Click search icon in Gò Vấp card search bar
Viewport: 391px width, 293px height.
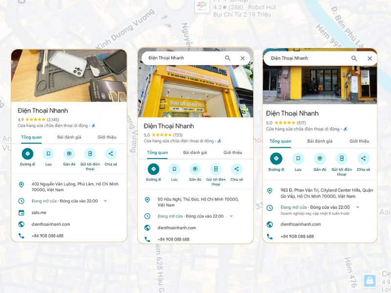coord(354,58)
